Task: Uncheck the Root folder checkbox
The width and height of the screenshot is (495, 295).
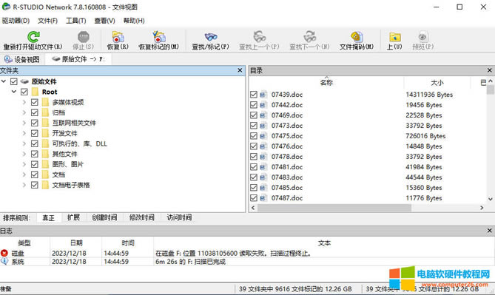Action: pyautogui.click(x=24, y=92)
